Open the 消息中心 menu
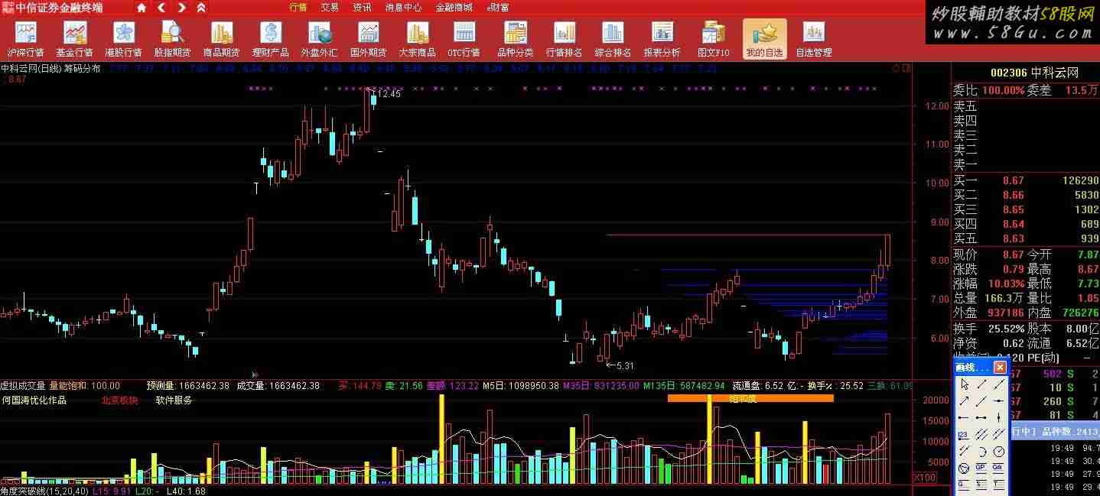Screen dimensions: 1100x496 403,8
